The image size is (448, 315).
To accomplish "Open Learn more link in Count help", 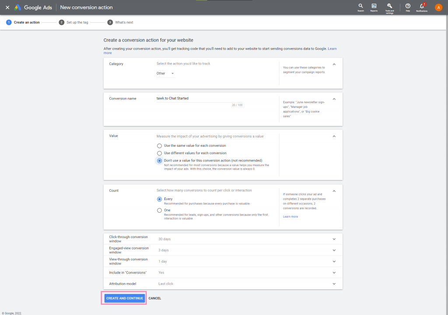I will 290,217.
